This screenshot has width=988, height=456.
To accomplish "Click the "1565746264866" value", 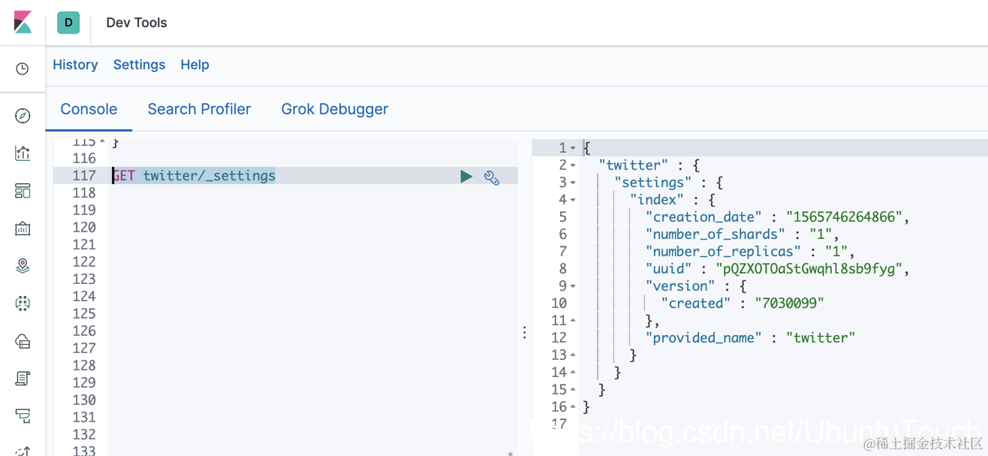I will (845, 217).
